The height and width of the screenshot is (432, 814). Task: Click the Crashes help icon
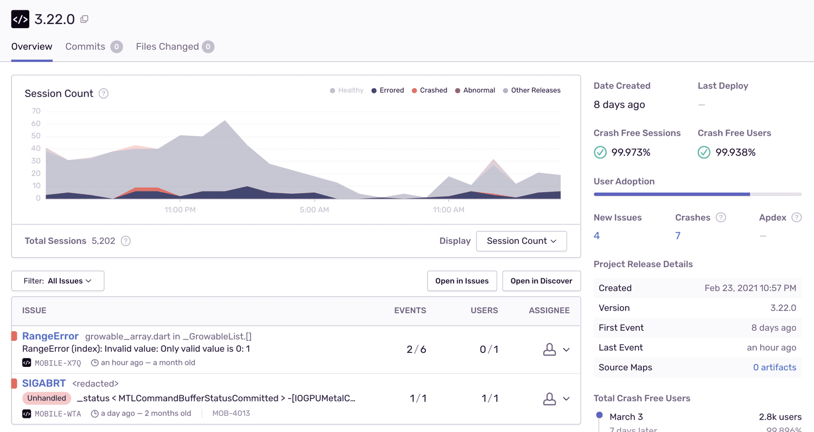click(x=721, y=218)
